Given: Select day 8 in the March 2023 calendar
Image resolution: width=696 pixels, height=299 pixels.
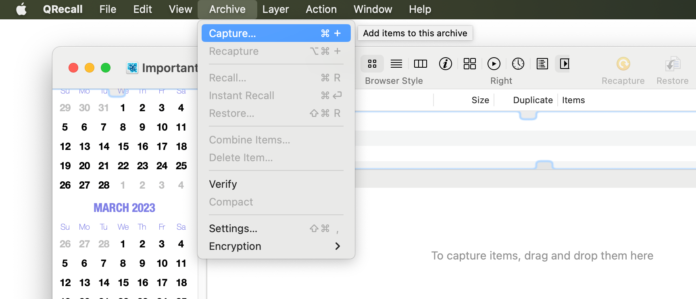Looking at the screenshot, I should click(x=123, y=263).
